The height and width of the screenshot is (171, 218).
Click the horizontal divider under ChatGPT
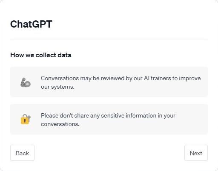pos(109,39)
